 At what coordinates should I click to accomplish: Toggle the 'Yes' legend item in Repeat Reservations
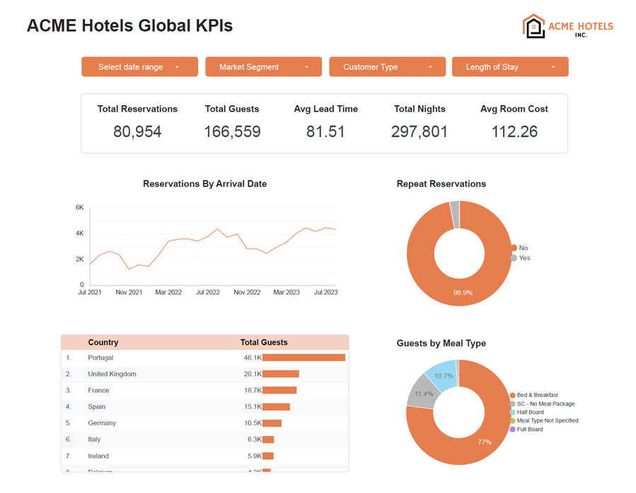[x=524, y=258]
